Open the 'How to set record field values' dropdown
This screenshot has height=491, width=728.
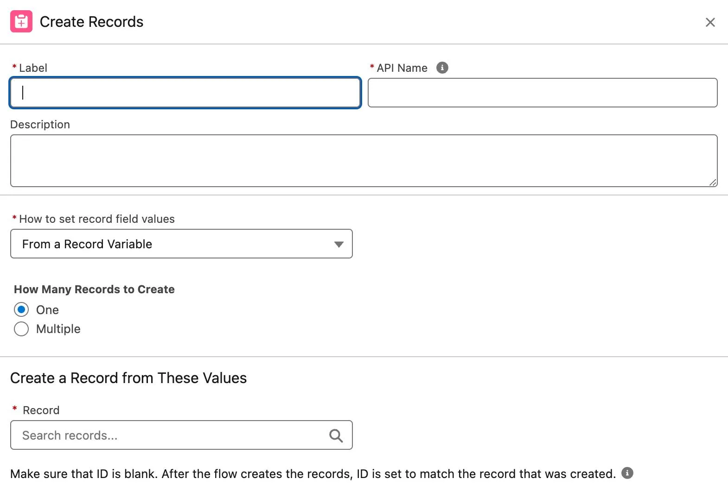click(x=181, y=244)
